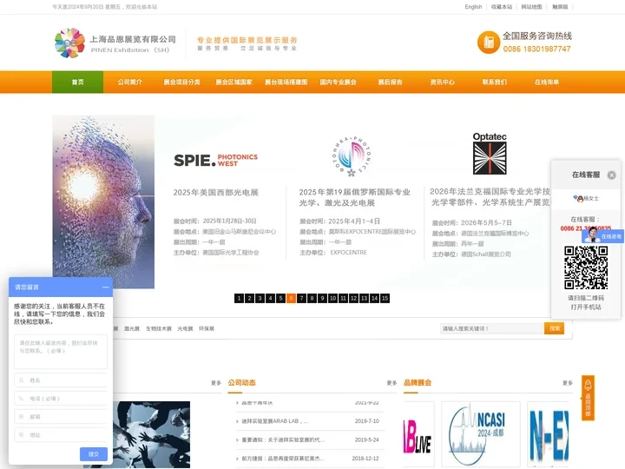This screenshot has width=625, height=469.
Task: Open the 展后报告 menu item
Action: pos(391,83)
